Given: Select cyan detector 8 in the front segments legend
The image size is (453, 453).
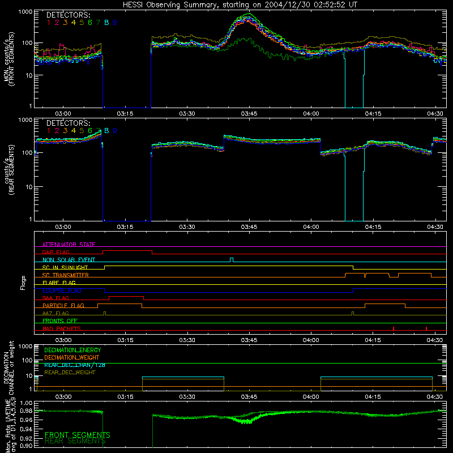Looking at the screenshot, I should click(x=106, y=23).
